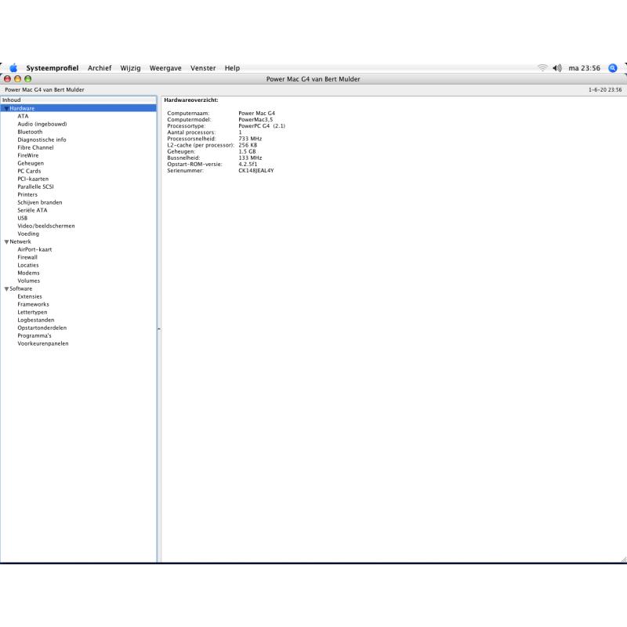Viewport: 627px width, 627px height.
Task: Collapse the Netwerk disclosure triangle
Action: (x=6, y=242)
